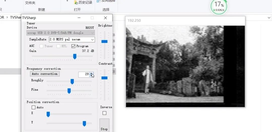This screenshot has height=132, width=272.
Task: Enable the RTL AGC checkbox
Action: [x=58, y=46]
